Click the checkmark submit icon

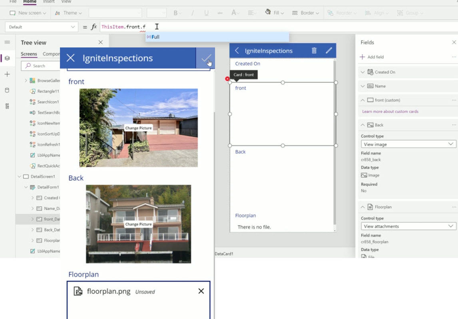[205, 58]
